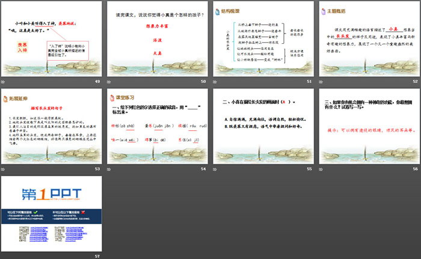Click the red cross mark on slide 57
421x259 pixels.
(x=83, y=212)
